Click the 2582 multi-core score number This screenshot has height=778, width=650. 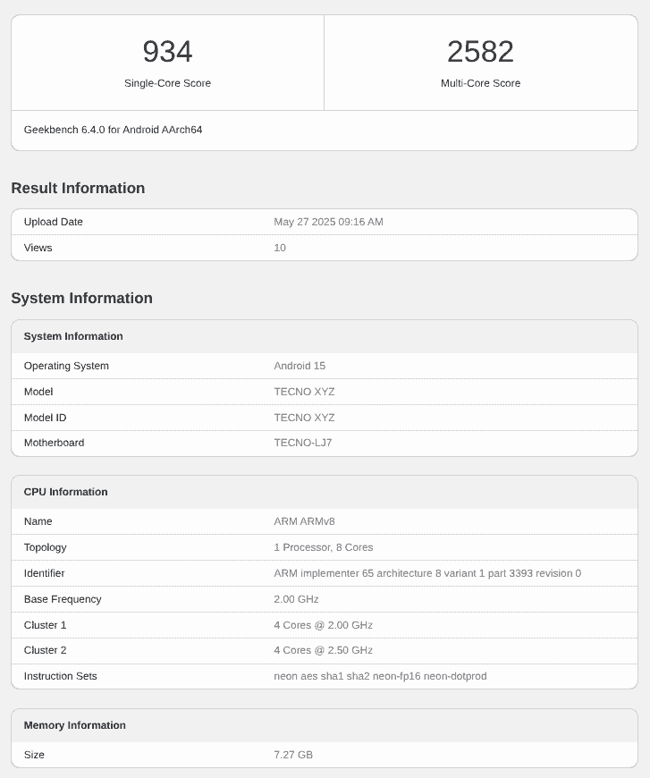[x=480, y=52]
